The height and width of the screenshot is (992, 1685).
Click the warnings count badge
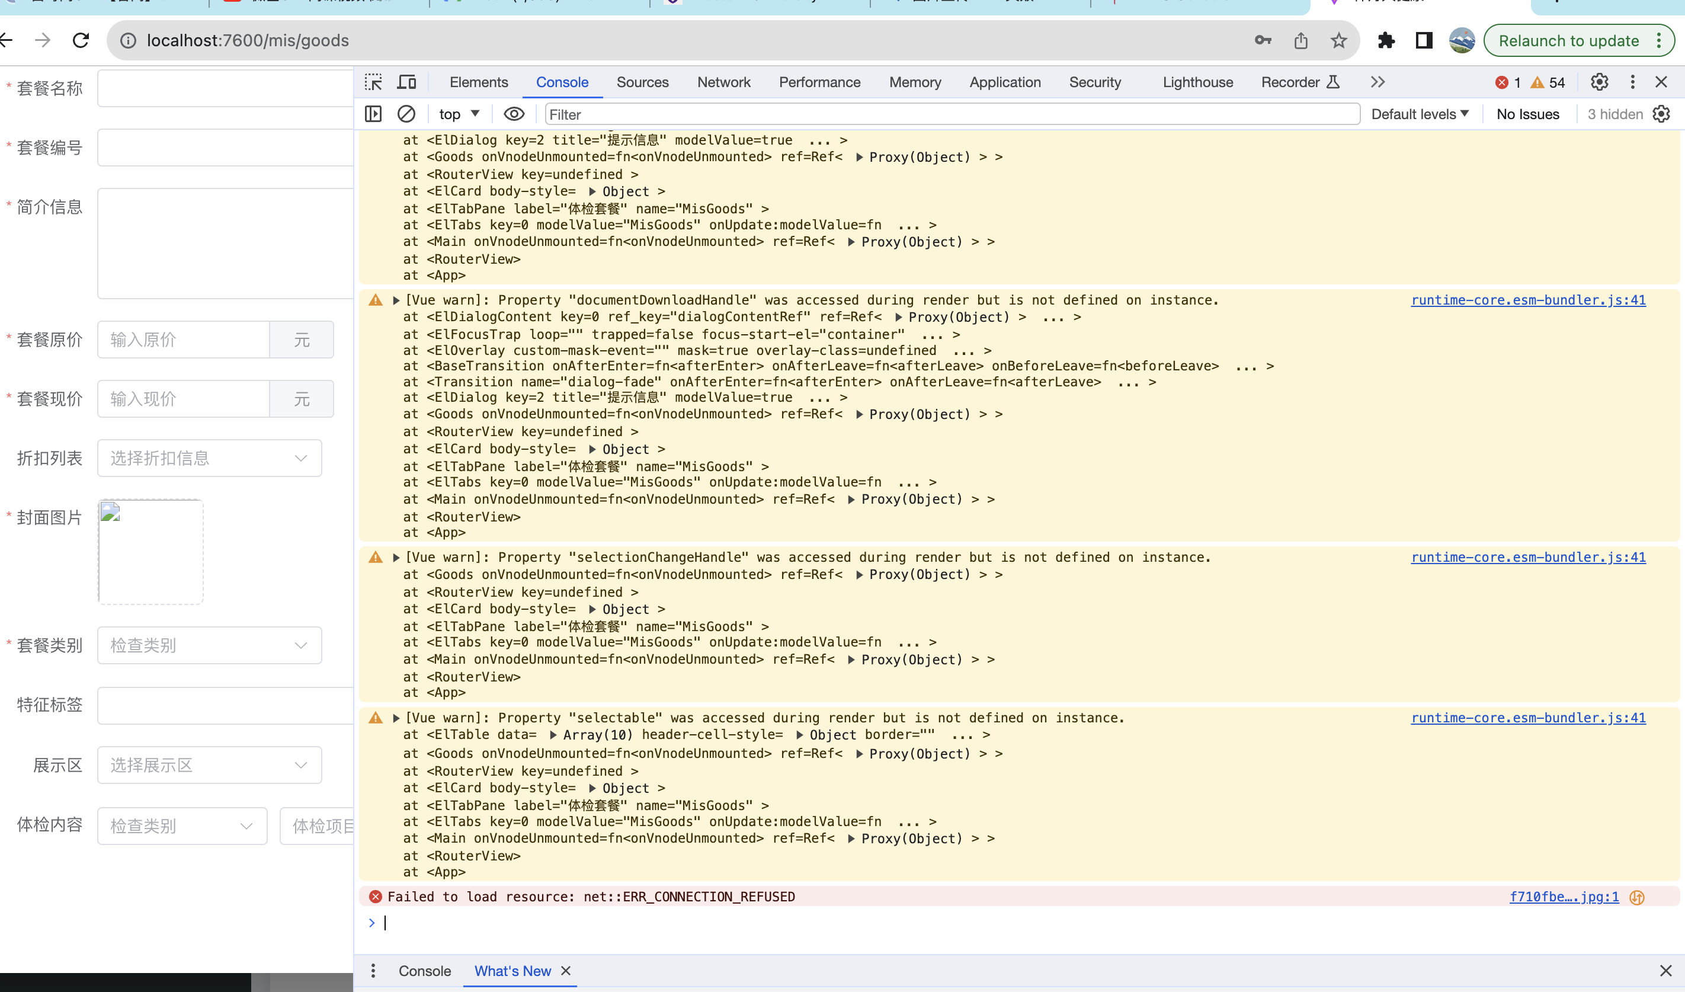[x=1548, y=82]
